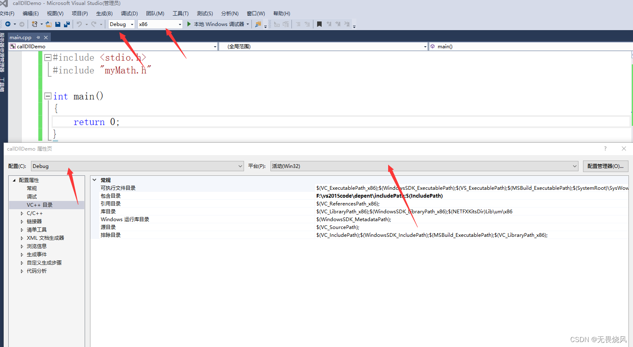Open the 编辑(E) menu

point(31,14)
